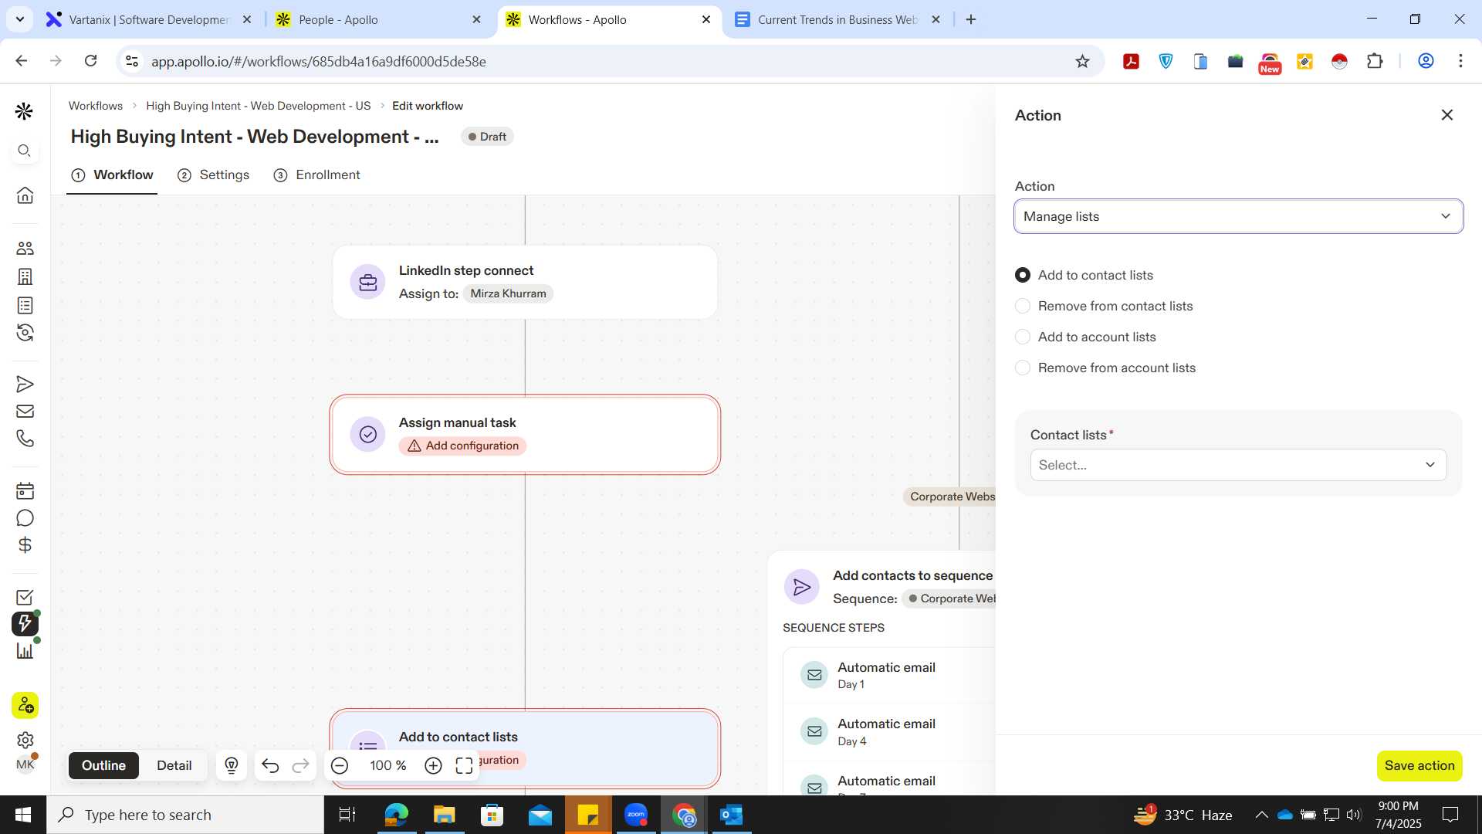The width and height of the screenshot is (1482, 834).
Task: Open the Action Manage lists dropdown
Action: point(1238,216)
